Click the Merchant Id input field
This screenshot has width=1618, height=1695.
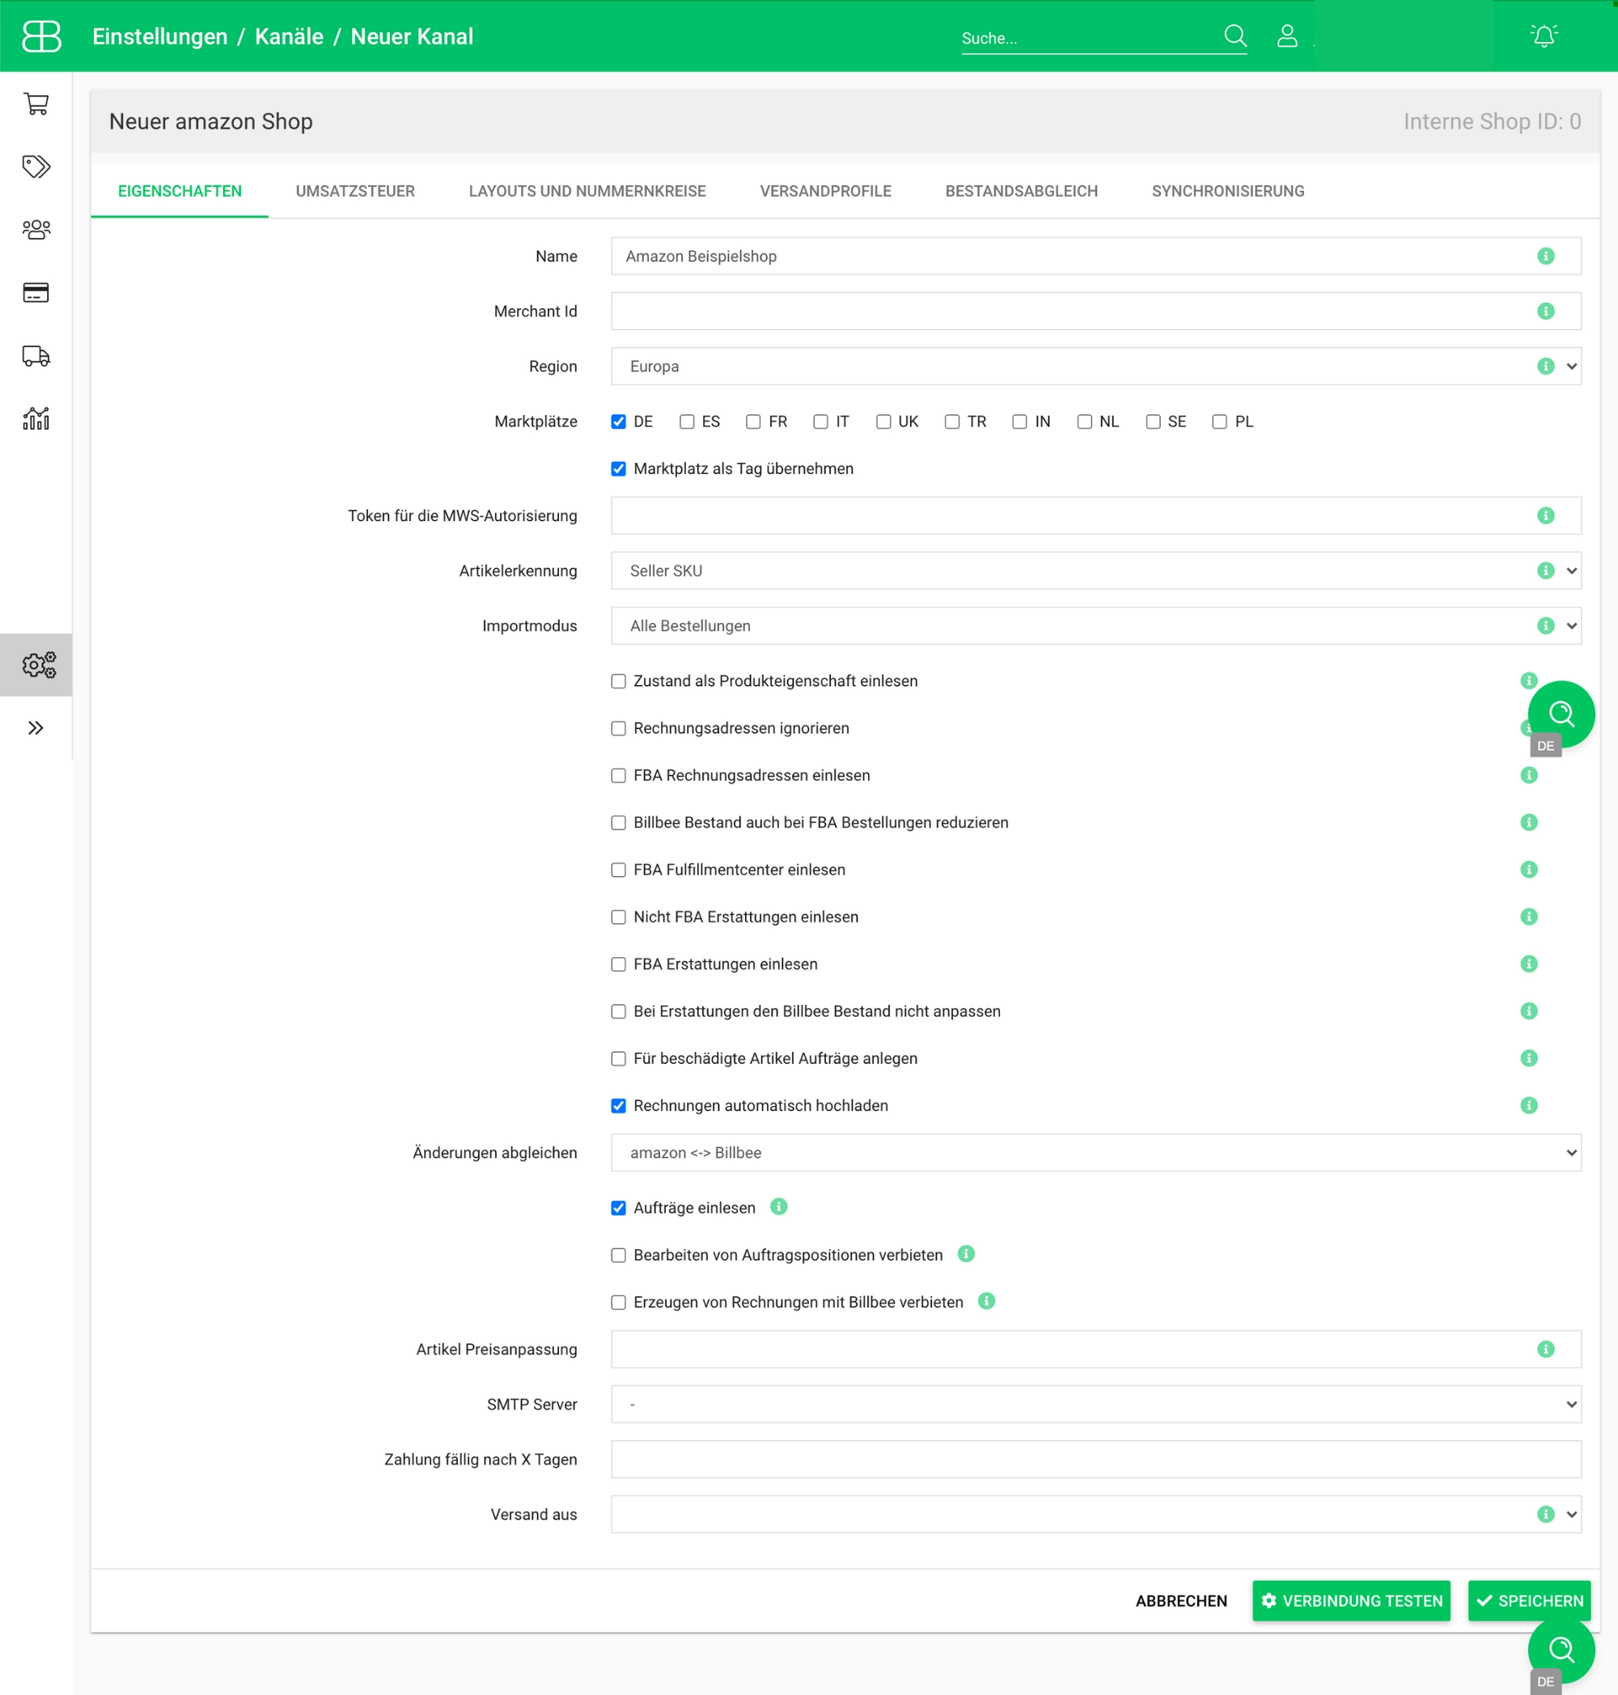click(1095, 311)
